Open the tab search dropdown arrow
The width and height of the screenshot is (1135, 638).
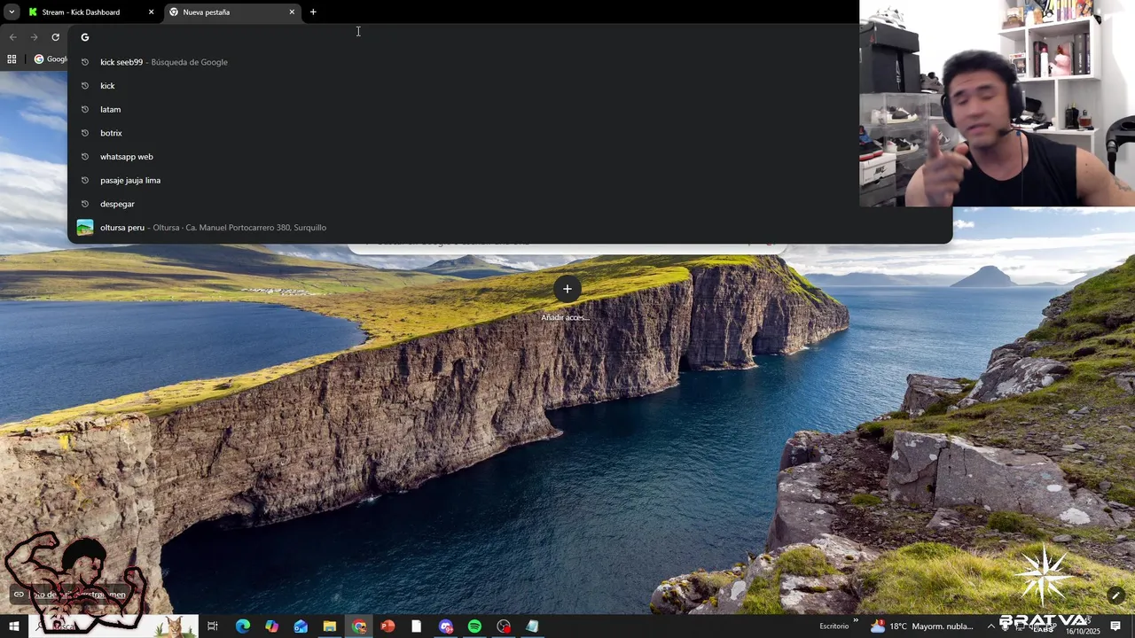[12, 12]
